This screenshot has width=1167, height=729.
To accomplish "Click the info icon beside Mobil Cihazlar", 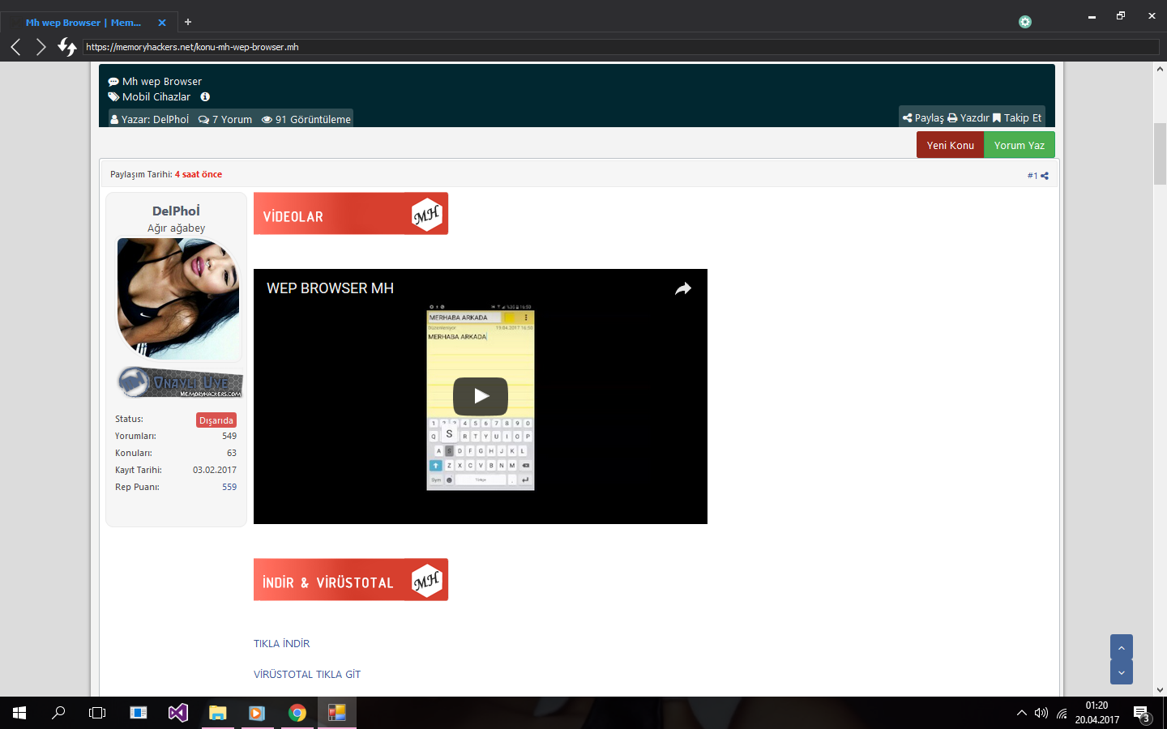I will (205, 96).
